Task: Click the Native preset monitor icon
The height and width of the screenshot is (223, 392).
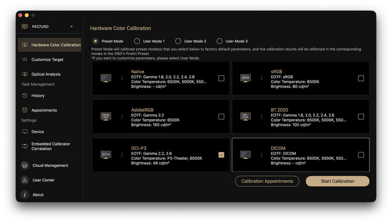Action: click(106, 78)
